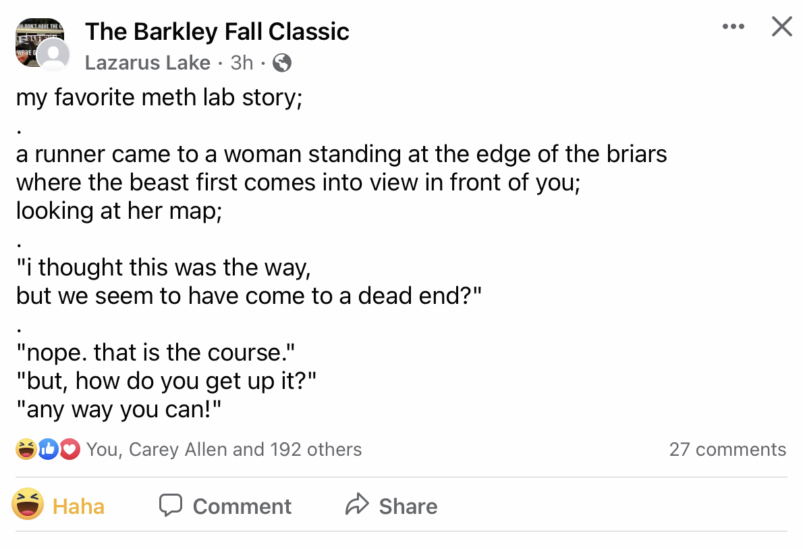Open Lazarus Lake's small profile picture
Viewport: 803px width, 549px height.
click(x=53, y=55)
